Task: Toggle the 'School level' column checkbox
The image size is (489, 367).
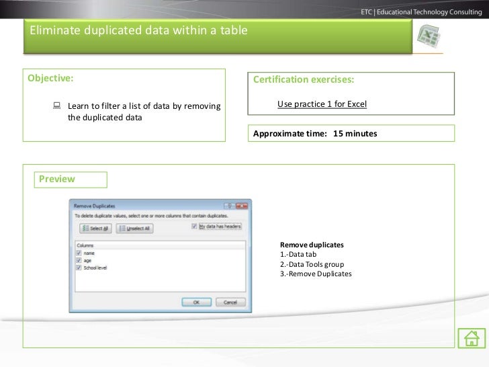Action: click(x=79, y=268)
